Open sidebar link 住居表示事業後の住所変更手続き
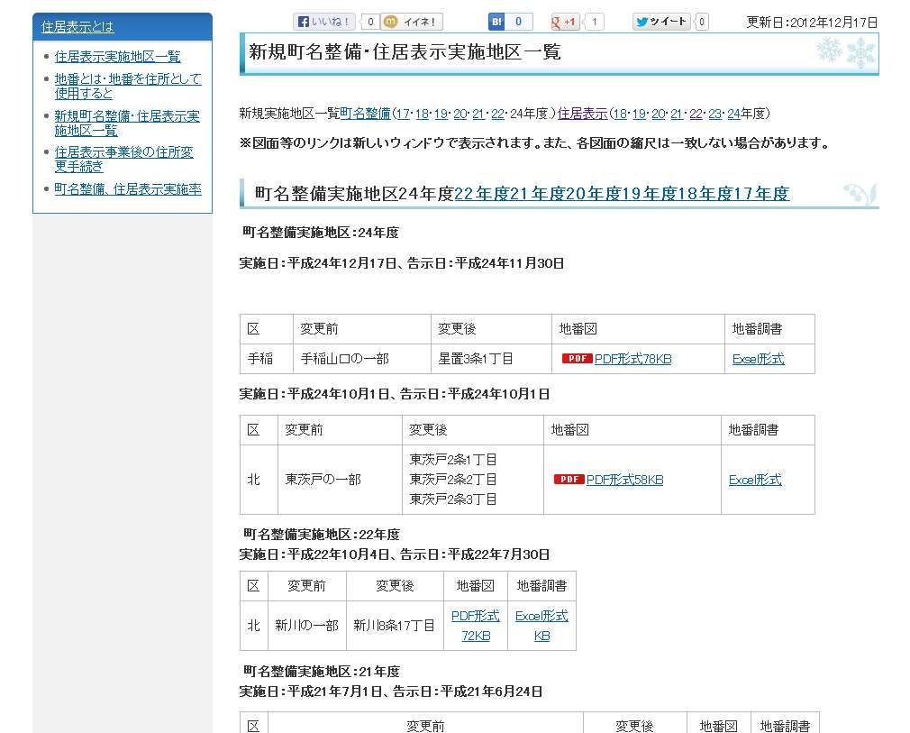910x733 pixels. [x=123, y=160]
